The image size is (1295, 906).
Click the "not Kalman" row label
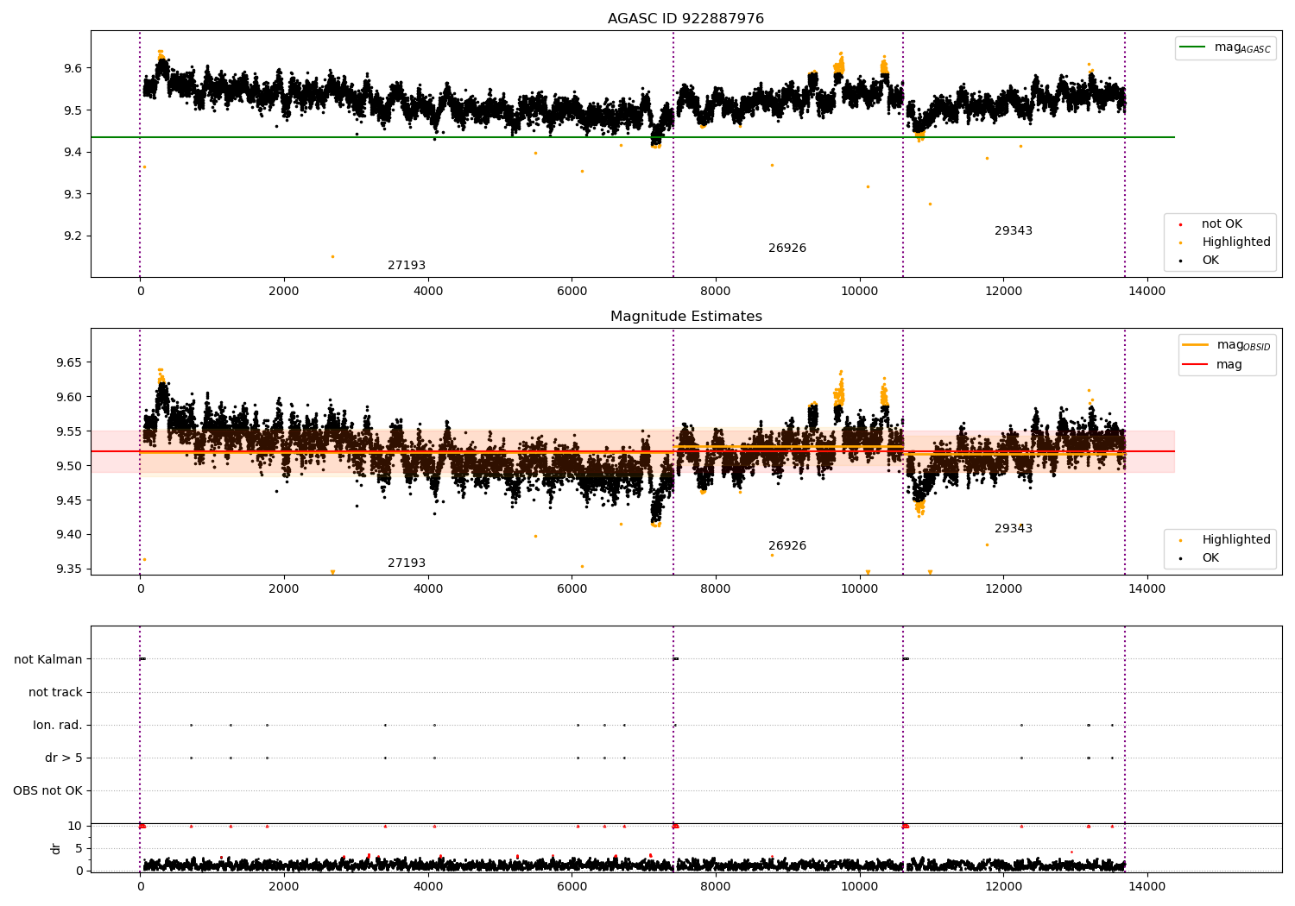(x=48, y=659)
